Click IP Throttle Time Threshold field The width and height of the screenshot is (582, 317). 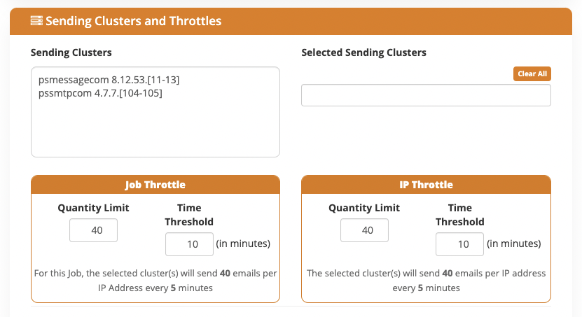pos(459,244)
